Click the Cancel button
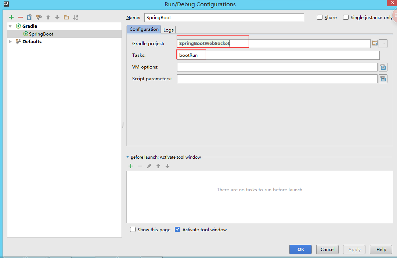The height and width of the screenshot is (258, 397). click(327, 250)
